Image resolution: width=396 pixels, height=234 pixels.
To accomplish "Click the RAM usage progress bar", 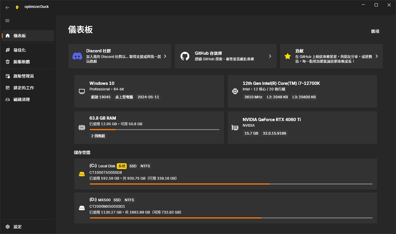I will coord(155,130).
